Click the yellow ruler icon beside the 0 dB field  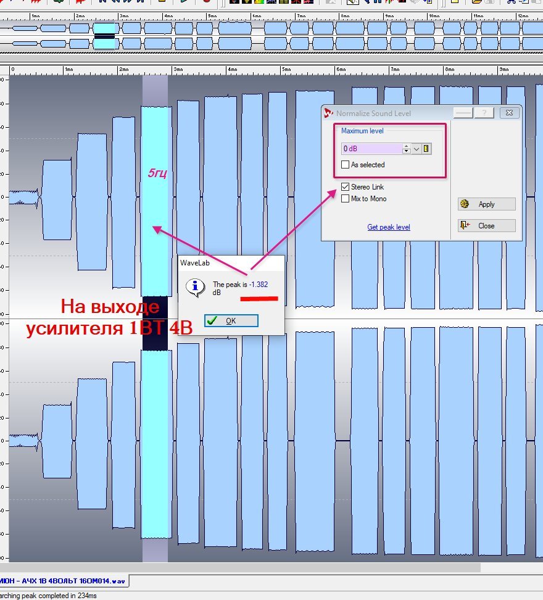click(x=426, y=149)
